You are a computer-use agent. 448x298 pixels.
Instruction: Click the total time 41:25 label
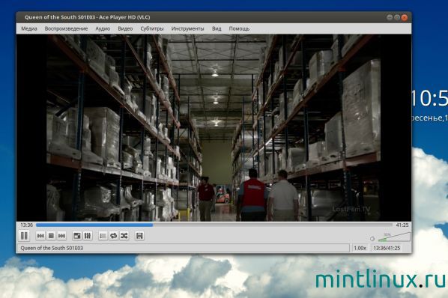[402, 225]
